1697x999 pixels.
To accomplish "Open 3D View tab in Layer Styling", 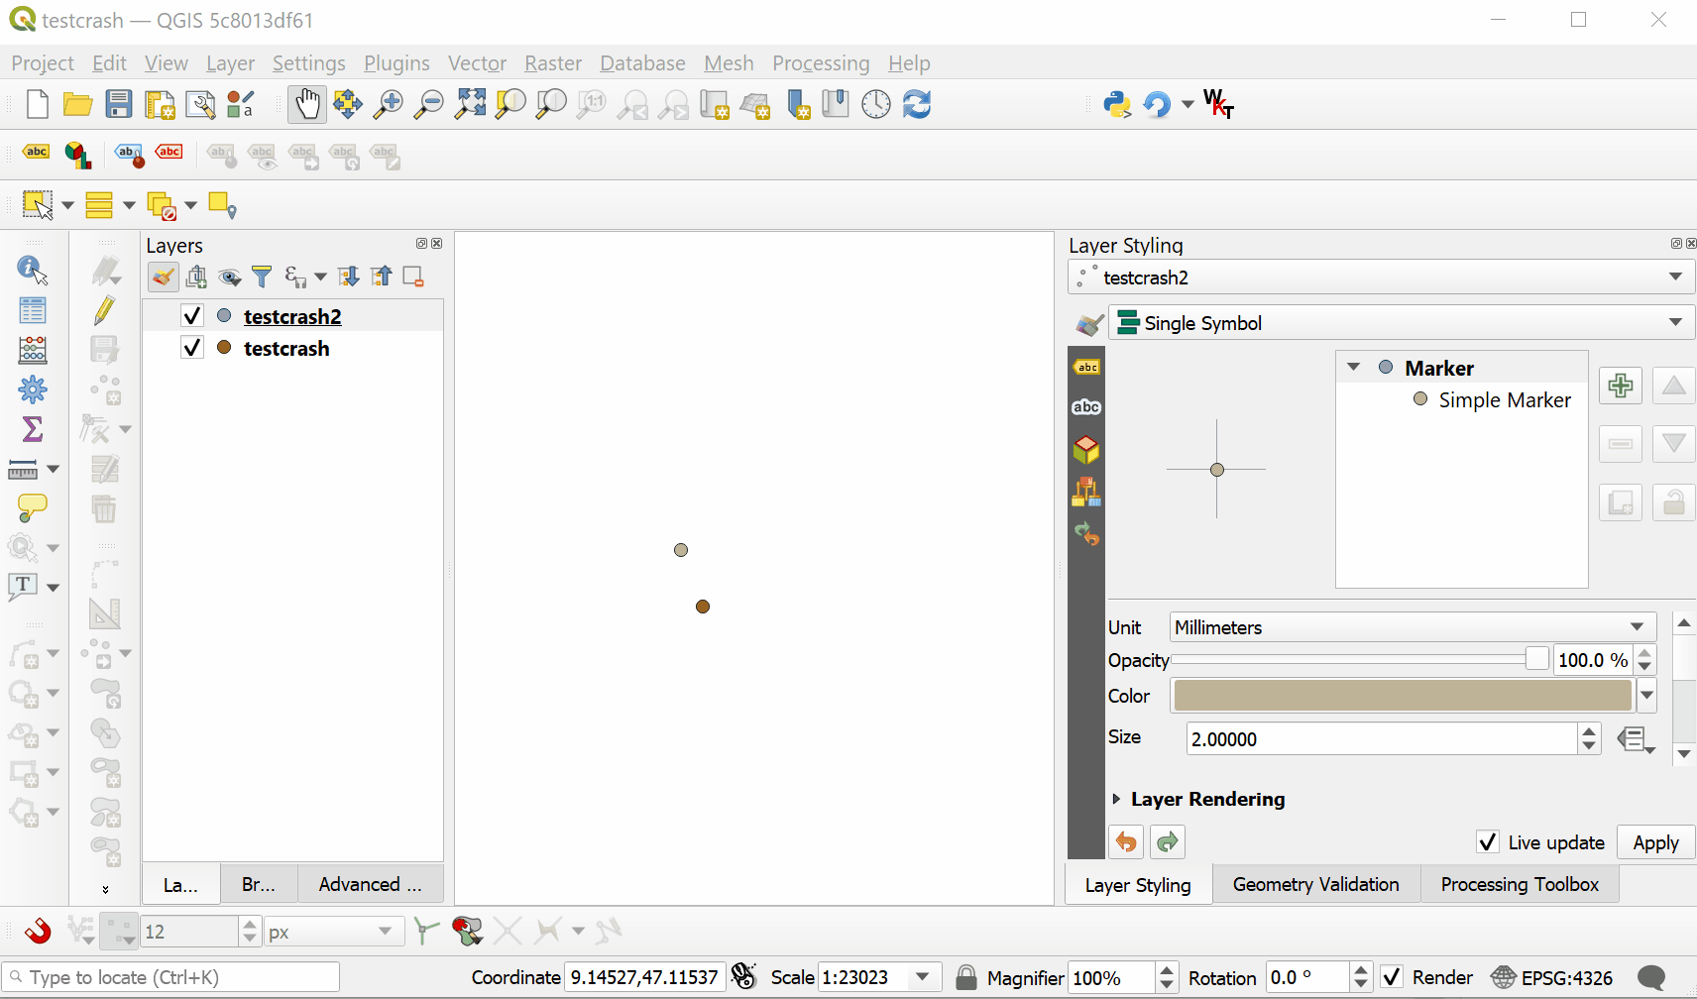I will (1086, 450).
